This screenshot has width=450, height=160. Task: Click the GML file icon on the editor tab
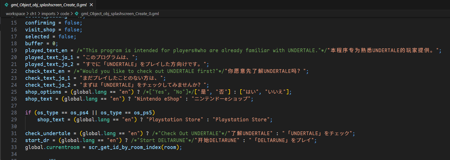[x=6, y=5]
